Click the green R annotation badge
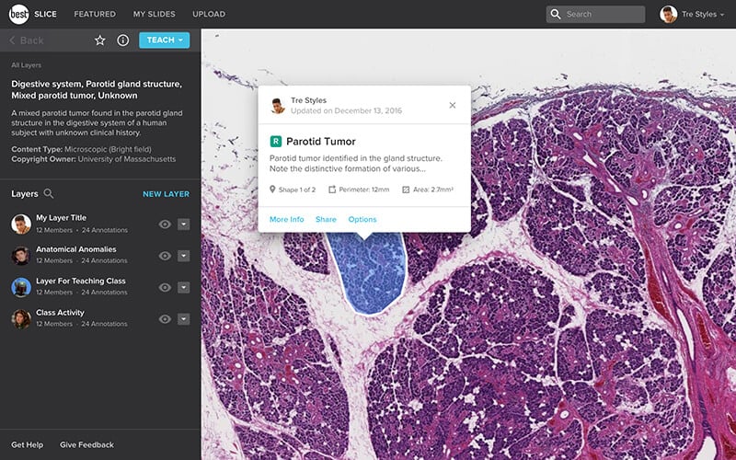 click(x=275, y=142)
